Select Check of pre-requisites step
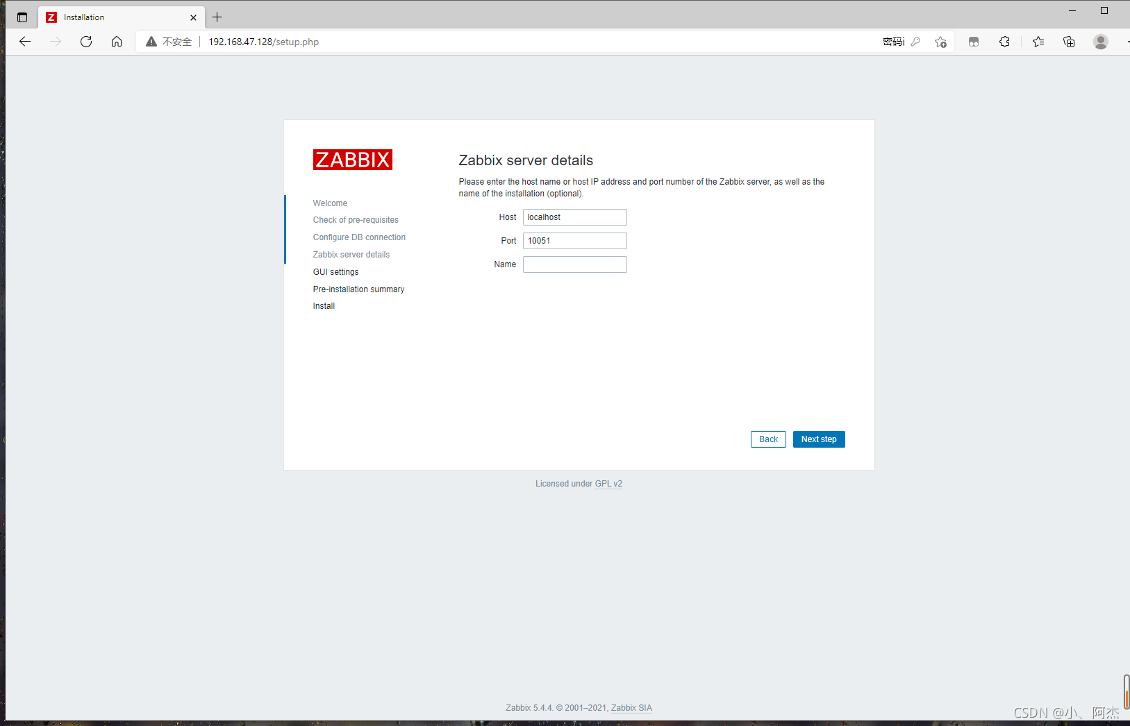 click(356, 220)
